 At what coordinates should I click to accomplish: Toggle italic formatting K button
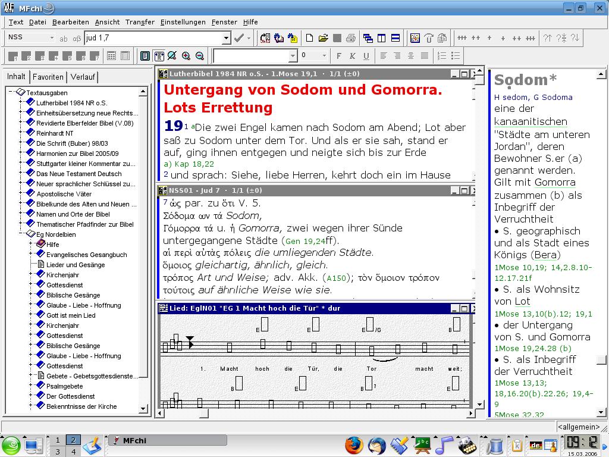tap(352, 56)
